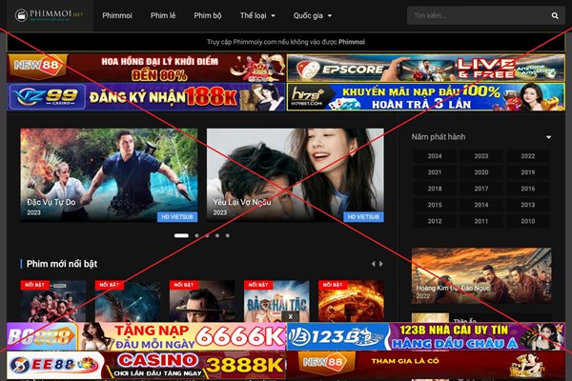
Task: Open Hoàng Kim Đại Đào Ngục sidebar thumbnail
Action: click(x=481, y=275)
